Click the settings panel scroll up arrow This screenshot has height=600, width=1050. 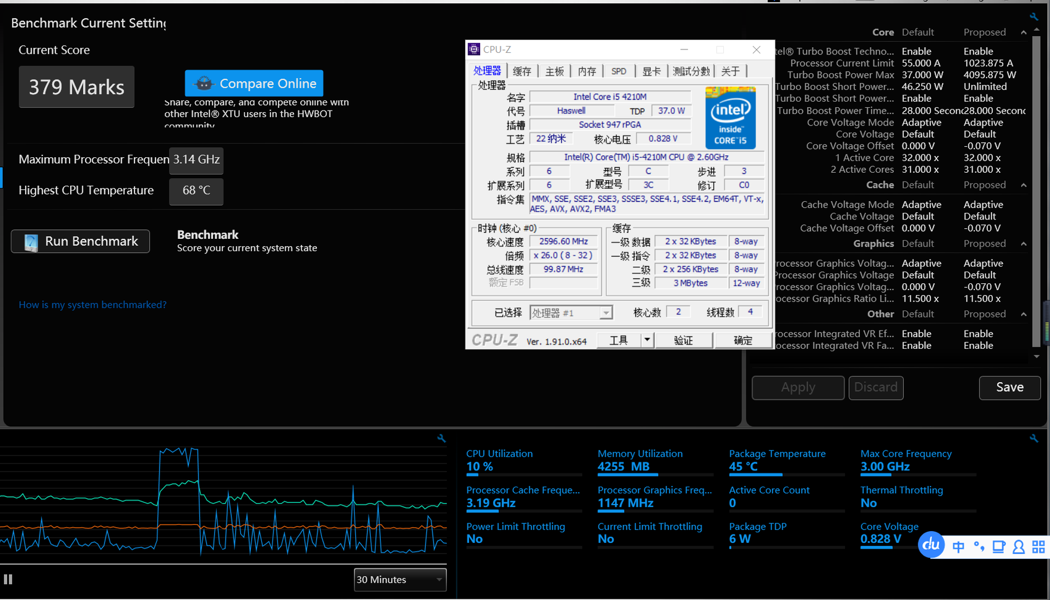pyautogui.click(x=1037, y=30)
